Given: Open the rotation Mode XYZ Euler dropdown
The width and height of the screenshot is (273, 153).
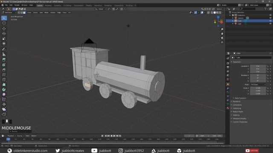Looking at the screenshot, I should tap(258, 85).
